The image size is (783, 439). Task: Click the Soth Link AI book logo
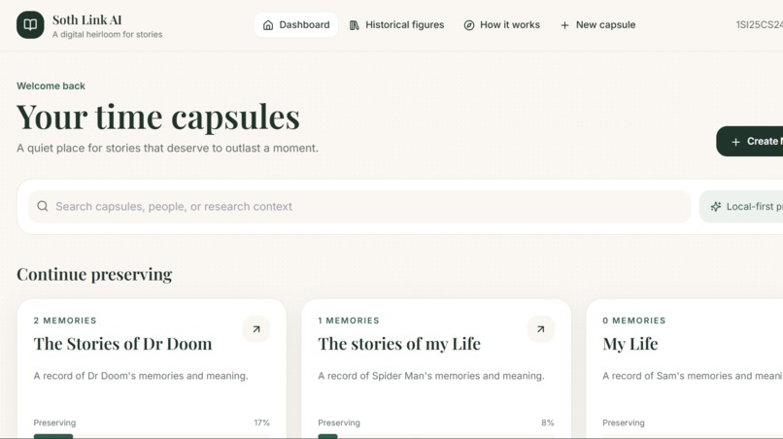pos(30,25)
